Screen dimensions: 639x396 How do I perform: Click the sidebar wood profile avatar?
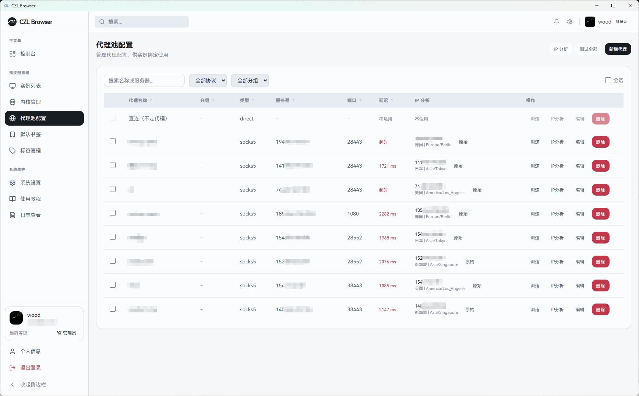(x=16, y=318)
